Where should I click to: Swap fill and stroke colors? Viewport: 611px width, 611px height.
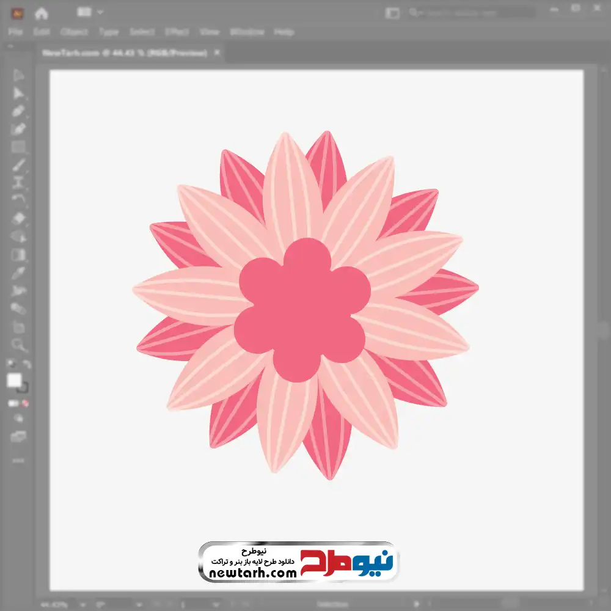[x=26, y=364]
